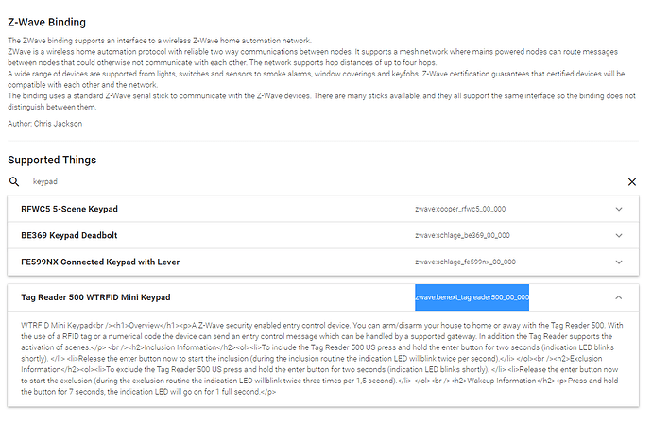Select the BE369 Keypad Deadbolt entry title
This screenshot has width=652, height=423.
coord(69,236)
